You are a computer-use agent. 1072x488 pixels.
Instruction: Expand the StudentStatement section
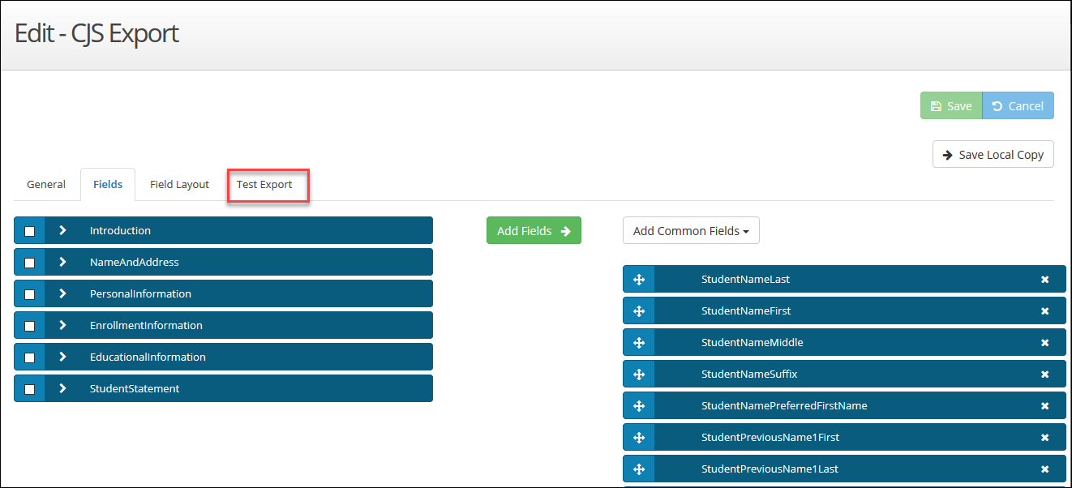[x=62, y=388]
